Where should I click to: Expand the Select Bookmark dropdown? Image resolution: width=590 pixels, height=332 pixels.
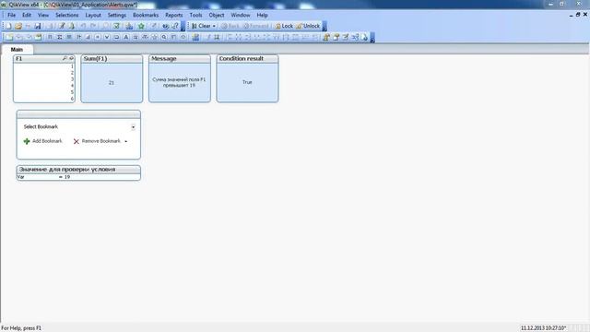click(133, 127)
